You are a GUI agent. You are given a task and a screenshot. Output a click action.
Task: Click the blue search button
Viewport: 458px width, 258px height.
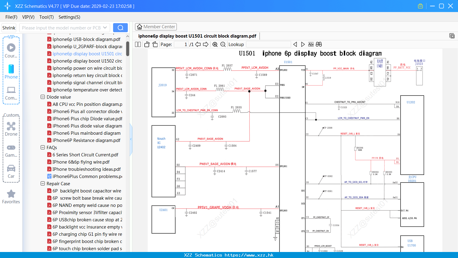click(120, 28)
